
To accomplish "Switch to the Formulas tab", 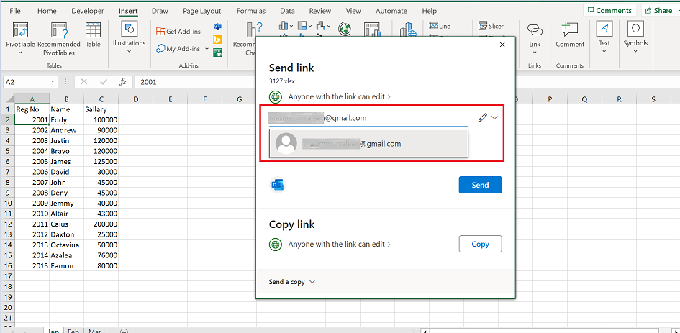I will coord(250,11).
